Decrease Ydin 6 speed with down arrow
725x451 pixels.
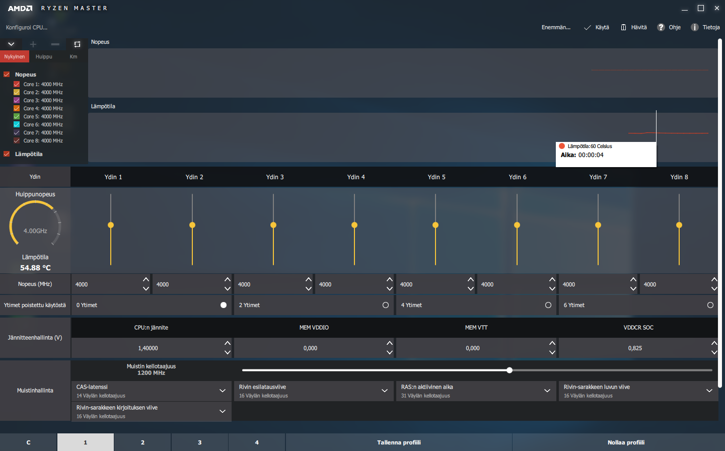click(x=552, y=289)
